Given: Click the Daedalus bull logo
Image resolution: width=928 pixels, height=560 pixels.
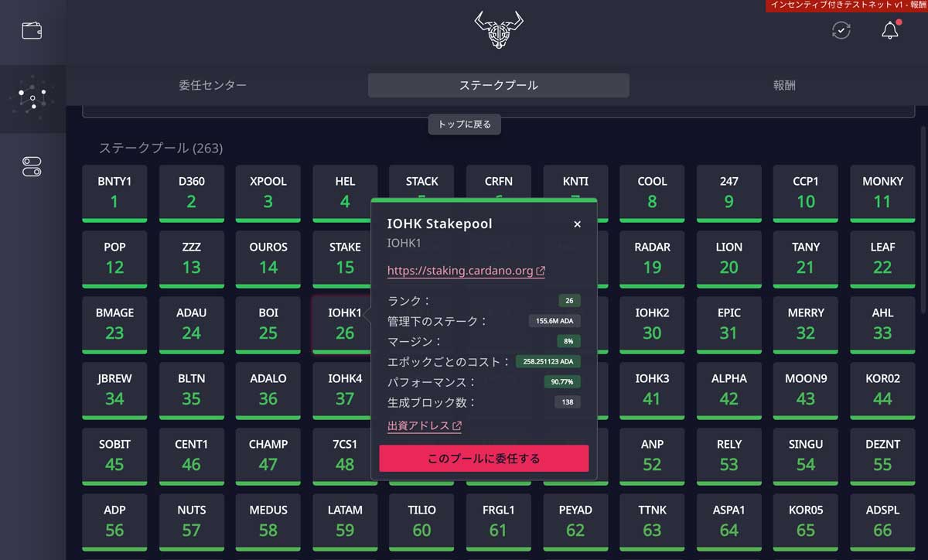Looking at the screenshot, I should tap(499, 31).
